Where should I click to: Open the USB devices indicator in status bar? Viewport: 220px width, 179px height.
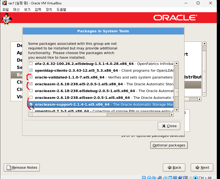click(x=165, y=178)
